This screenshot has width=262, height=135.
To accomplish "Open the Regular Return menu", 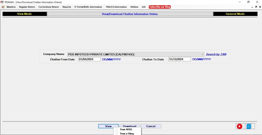I will coord(27,7).
